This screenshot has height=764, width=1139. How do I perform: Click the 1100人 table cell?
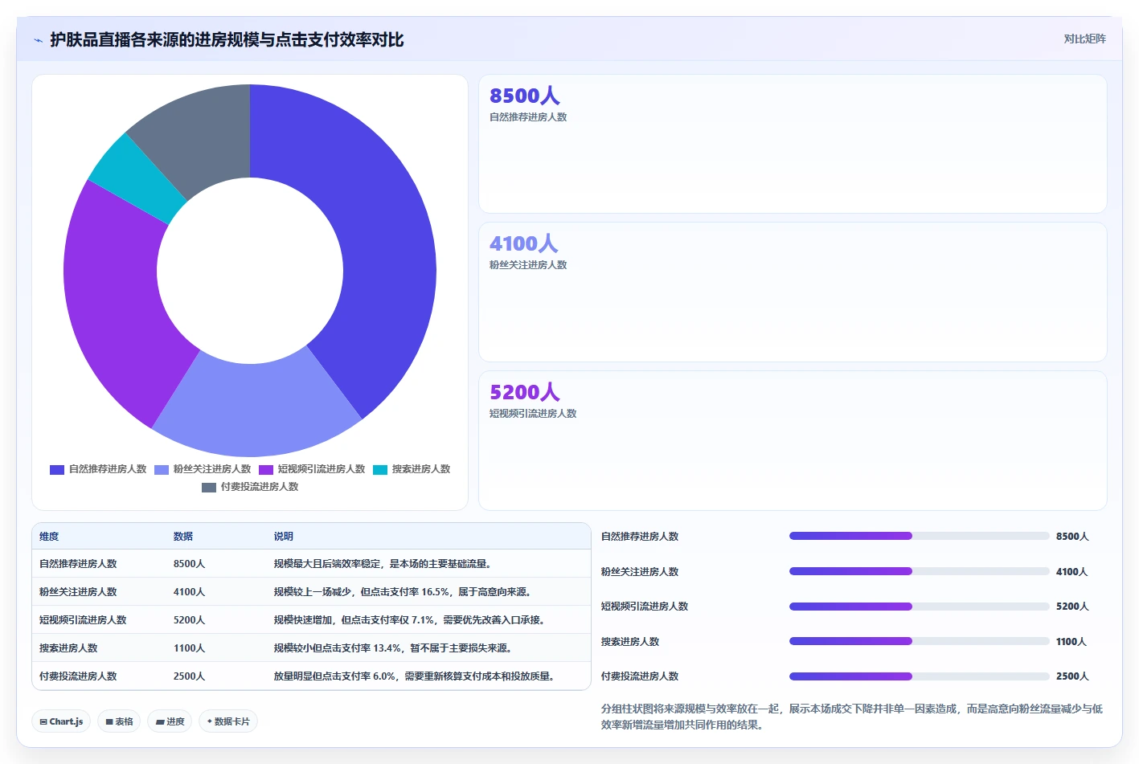point(190,648)
